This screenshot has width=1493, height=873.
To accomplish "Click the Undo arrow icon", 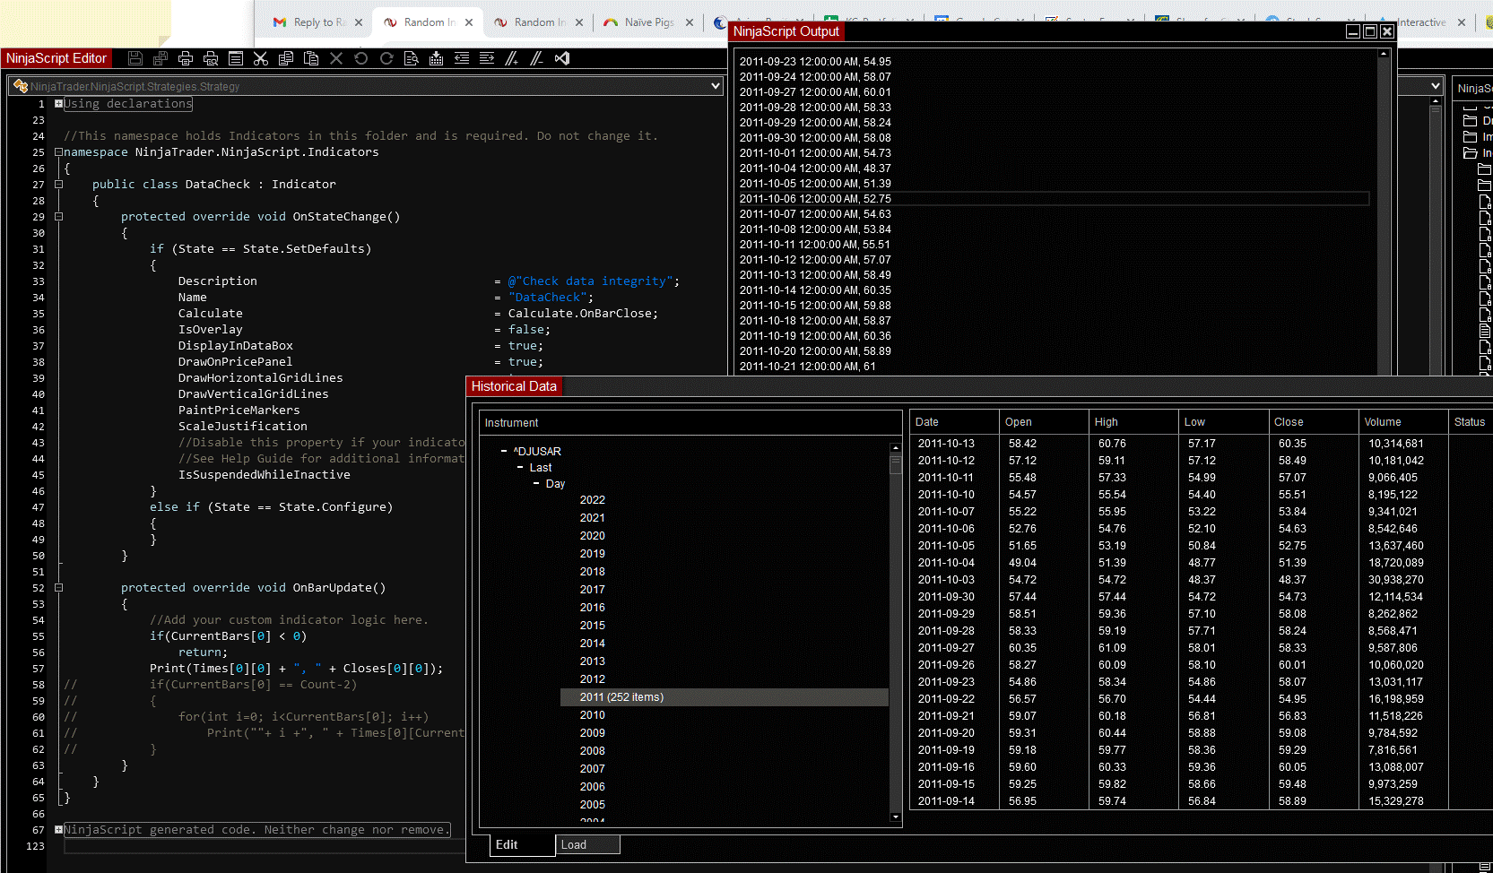I will [x=361, y=58].
